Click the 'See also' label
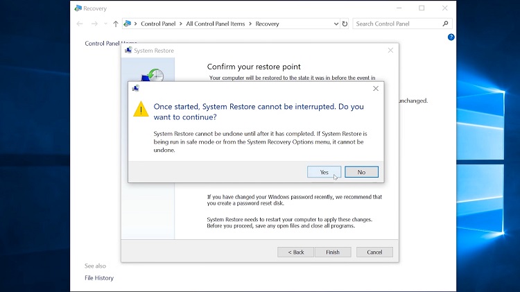This screenshot has width=520, height=292. pos(95,266)
